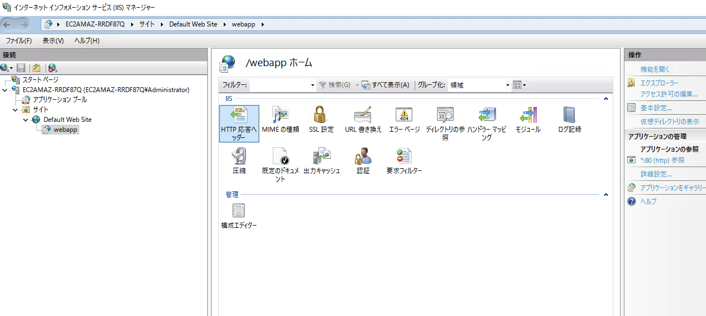This screenshot has width=706, height=316.
Task: Open the SSL 設定 padlock icon
Action: [321, 115]
